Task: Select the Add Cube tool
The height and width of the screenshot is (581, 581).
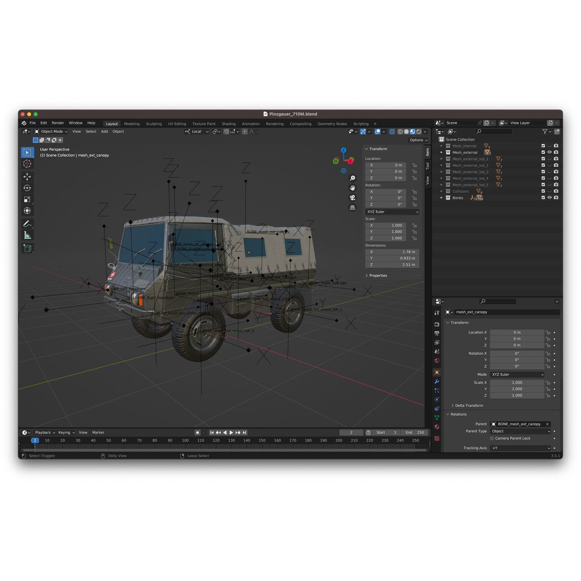Action: [27, 248]
